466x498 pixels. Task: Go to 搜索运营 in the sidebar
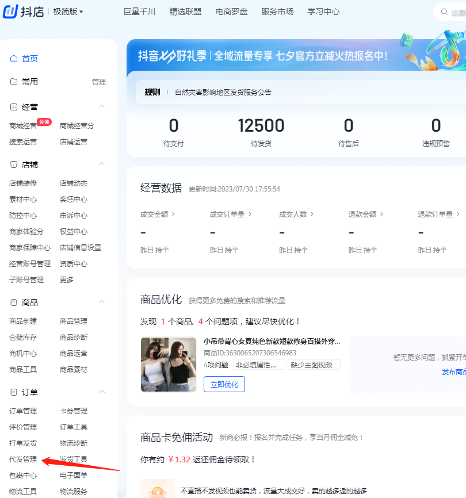coord(23,141)
